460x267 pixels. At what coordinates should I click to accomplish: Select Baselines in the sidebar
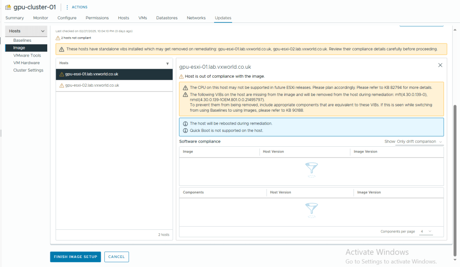(x=22, y=40)
